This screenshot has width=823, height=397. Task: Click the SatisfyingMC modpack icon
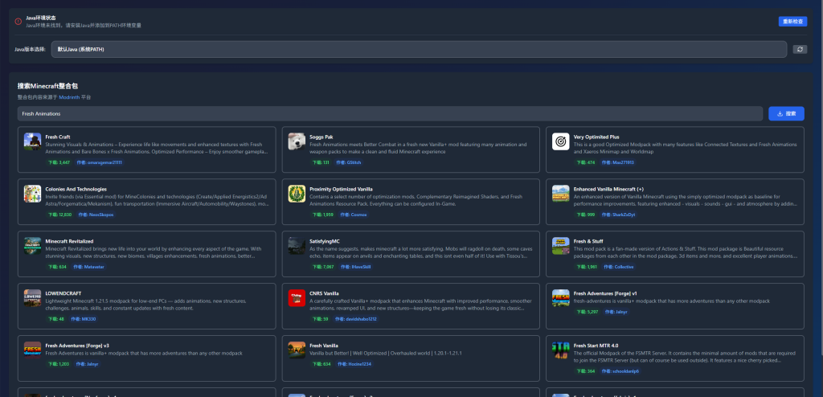coord(297,246)
